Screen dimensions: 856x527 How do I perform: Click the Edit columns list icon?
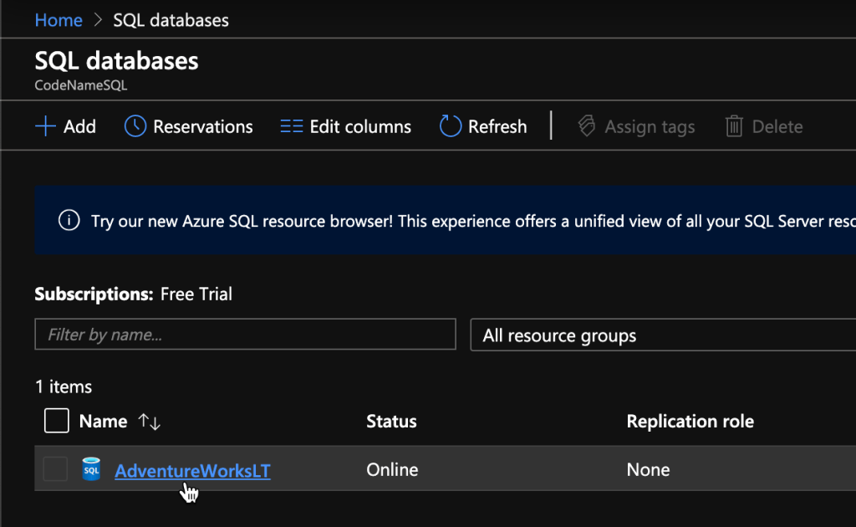[x=291, y=126]
